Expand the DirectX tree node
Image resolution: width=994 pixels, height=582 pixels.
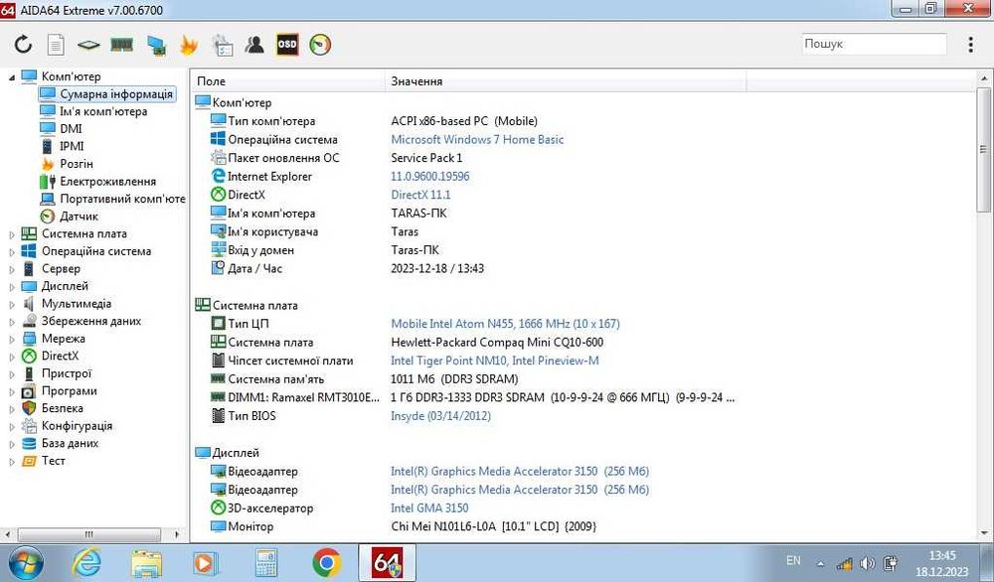(11, 357)
